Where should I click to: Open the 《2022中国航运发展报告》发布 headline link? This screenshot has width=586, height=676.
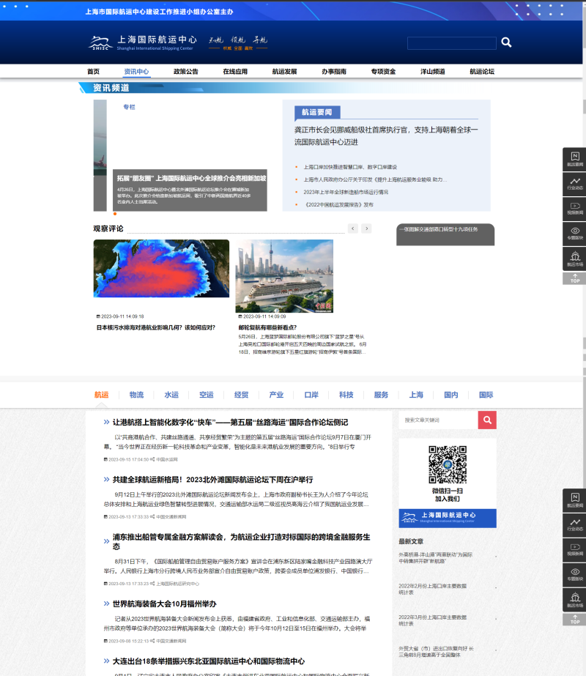[338, 205]
